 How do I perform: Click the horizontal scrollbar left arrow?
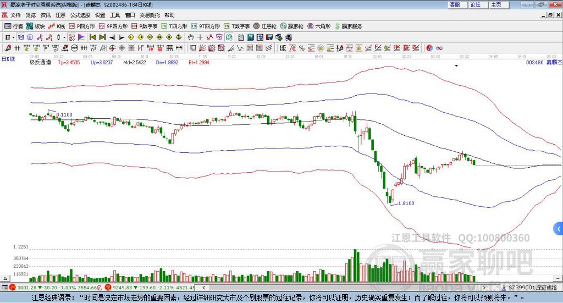click(x=204, y=288)
